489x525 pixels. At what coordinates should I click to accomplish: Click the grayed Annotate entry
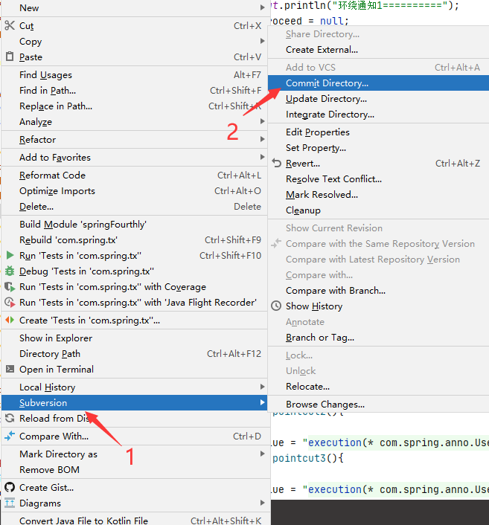point(378,322)
